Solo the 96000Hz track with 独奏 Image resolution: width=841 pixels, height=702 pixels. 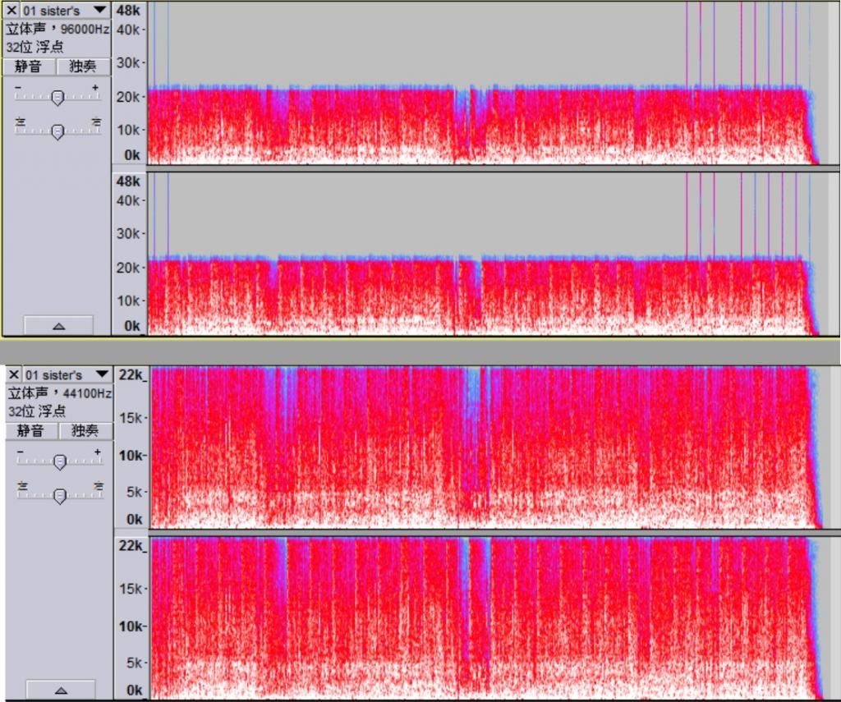[x=83, y=67]
